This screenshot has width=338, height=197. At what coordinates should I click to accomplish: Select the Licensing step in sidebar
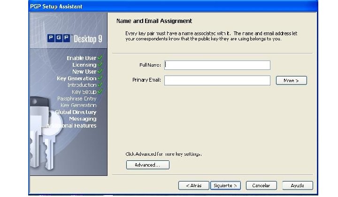(84, 65)
